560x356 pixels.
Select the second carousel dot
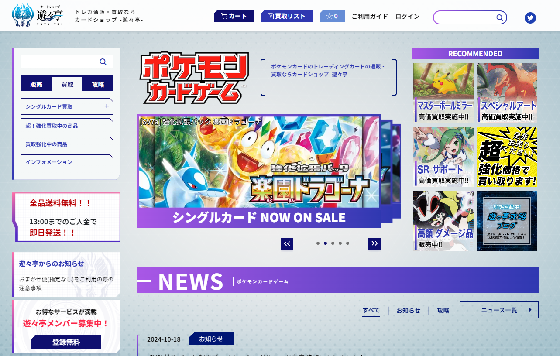coord(325,243)
